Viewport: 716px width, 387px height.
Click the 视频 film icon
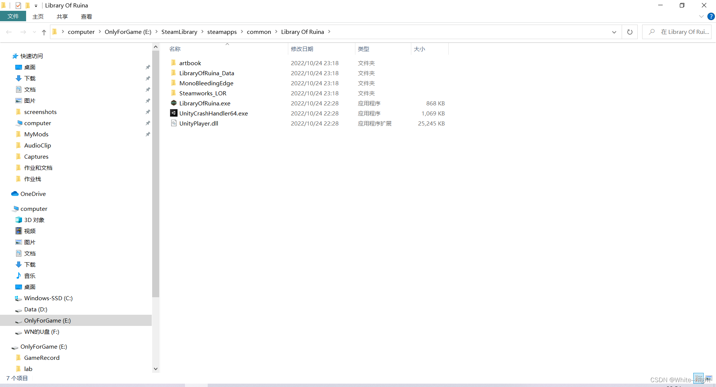tap(19, 231)
